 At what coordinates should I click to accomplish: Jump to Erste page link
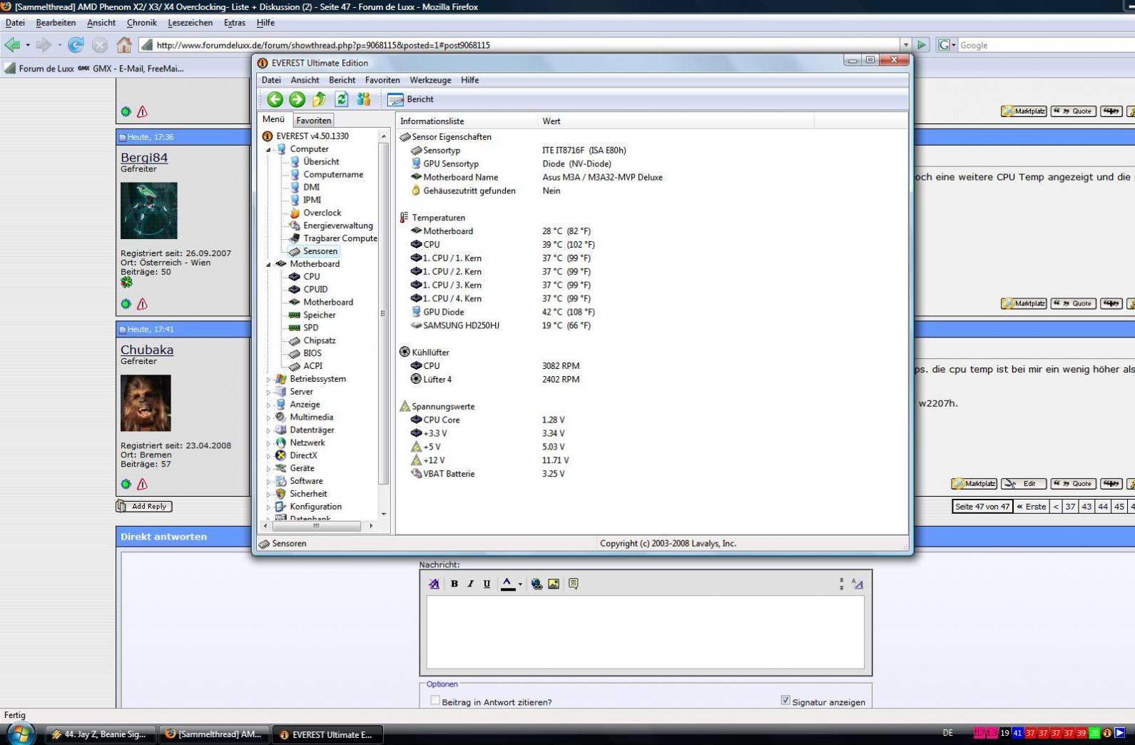click(x=1031, y=507)
